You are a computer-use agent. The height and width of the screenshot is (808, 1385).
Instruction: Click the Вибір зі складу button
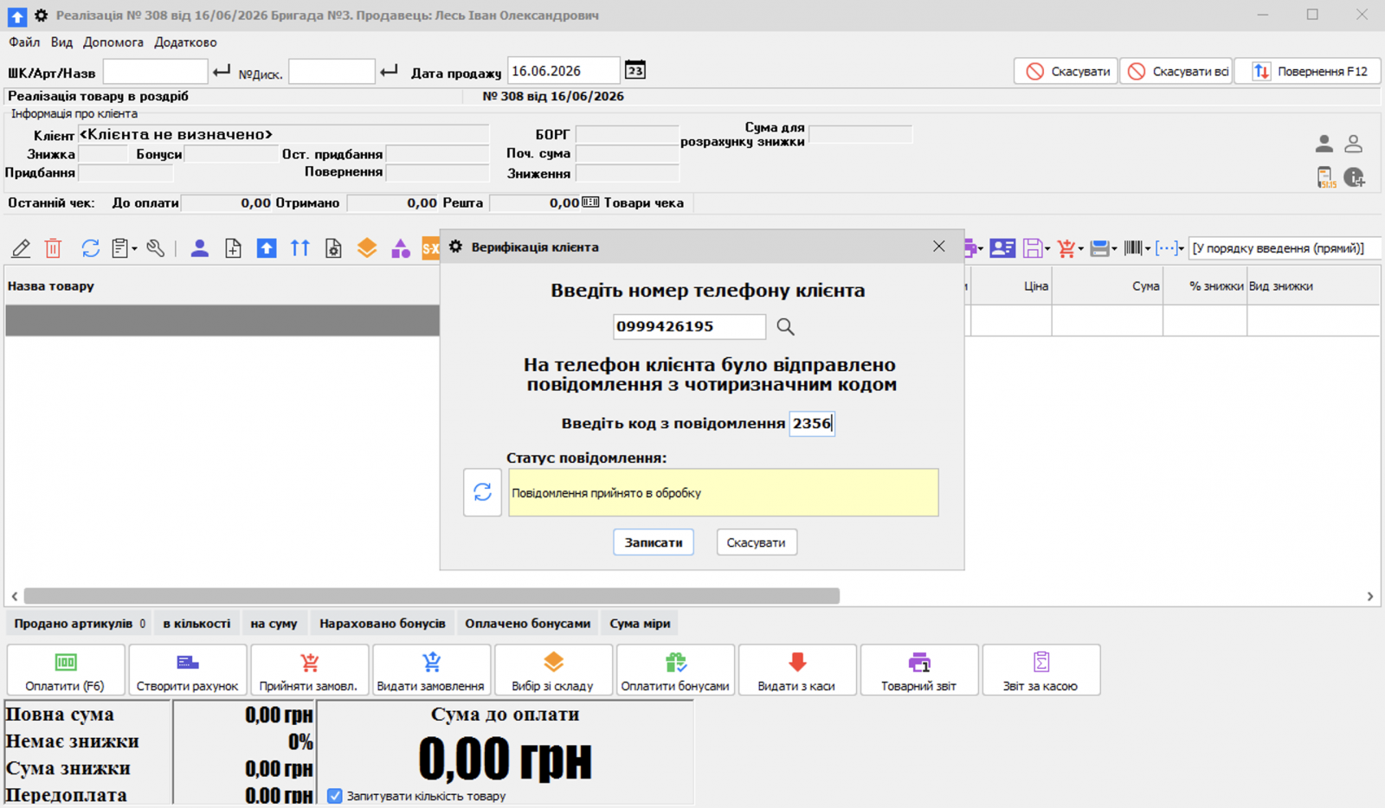click(x=553, y=670)
